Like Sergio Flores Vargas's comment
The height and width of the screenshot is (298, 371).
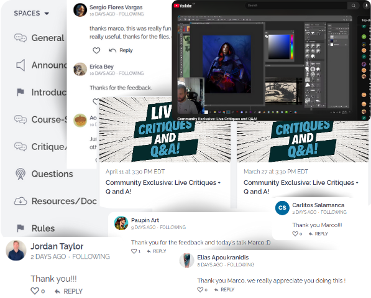pyautogui.click(x=96, y=50)
